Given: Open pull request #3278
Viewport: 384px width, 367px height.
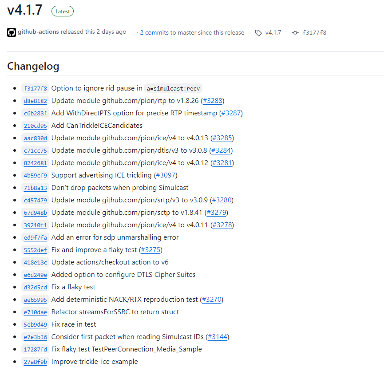Looking at the screenshot, I should point(222,225).
